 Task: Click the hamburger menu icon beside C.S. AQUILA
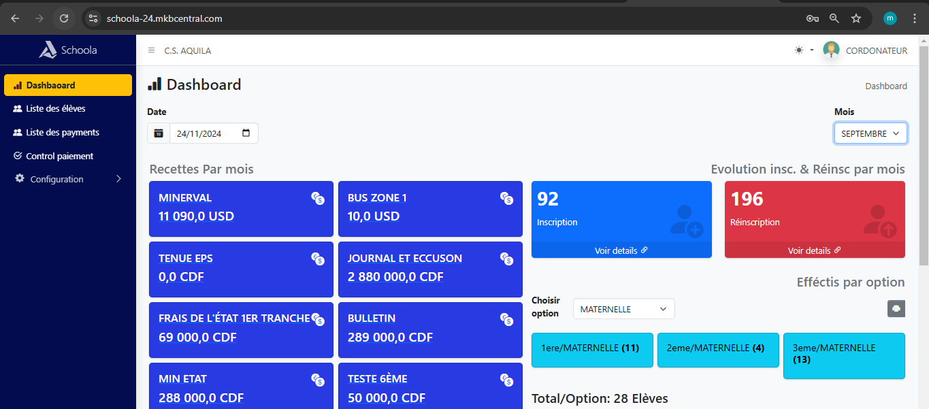point(151,50)
